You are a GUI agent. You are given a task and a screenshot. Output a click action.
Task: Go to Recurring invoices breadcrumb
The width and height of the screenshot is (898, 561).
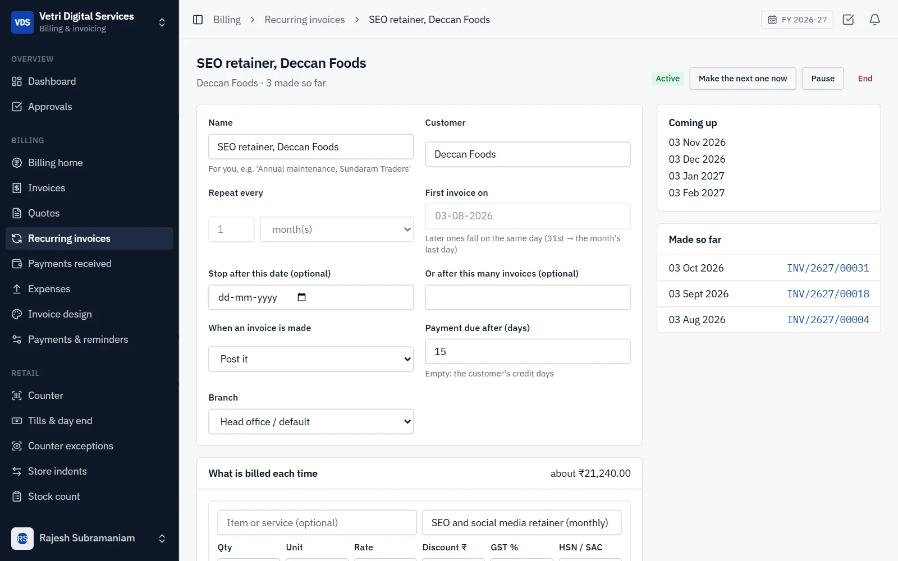pos(305,20)
